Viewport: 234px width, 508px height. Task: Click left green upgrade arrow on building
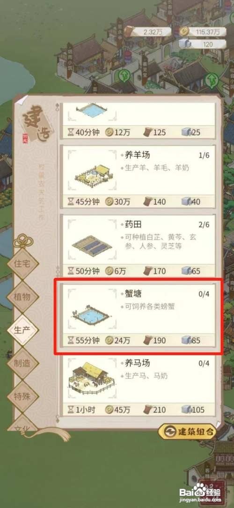[x=124, y=77]
